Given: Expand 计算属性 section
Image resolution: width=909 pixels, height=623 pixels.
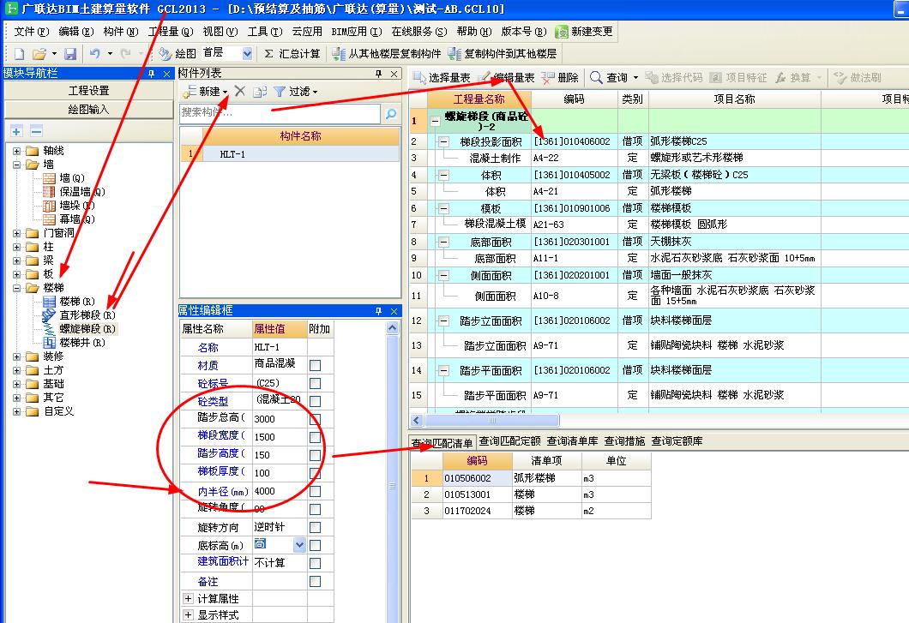Looking at the screenshot, I should coord(188,598).
